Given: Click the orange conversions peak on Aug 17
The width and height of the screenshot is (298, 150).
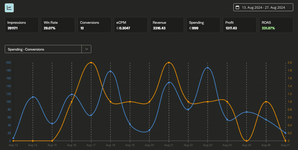Looking at the screenshot, I should (x=91, y=63).
